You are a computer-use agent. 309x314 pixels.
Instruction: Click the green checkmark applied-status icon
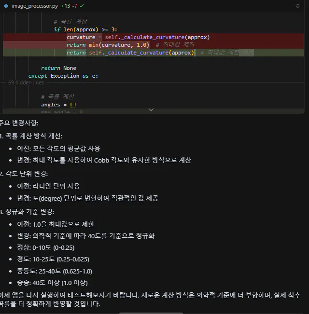82,6
